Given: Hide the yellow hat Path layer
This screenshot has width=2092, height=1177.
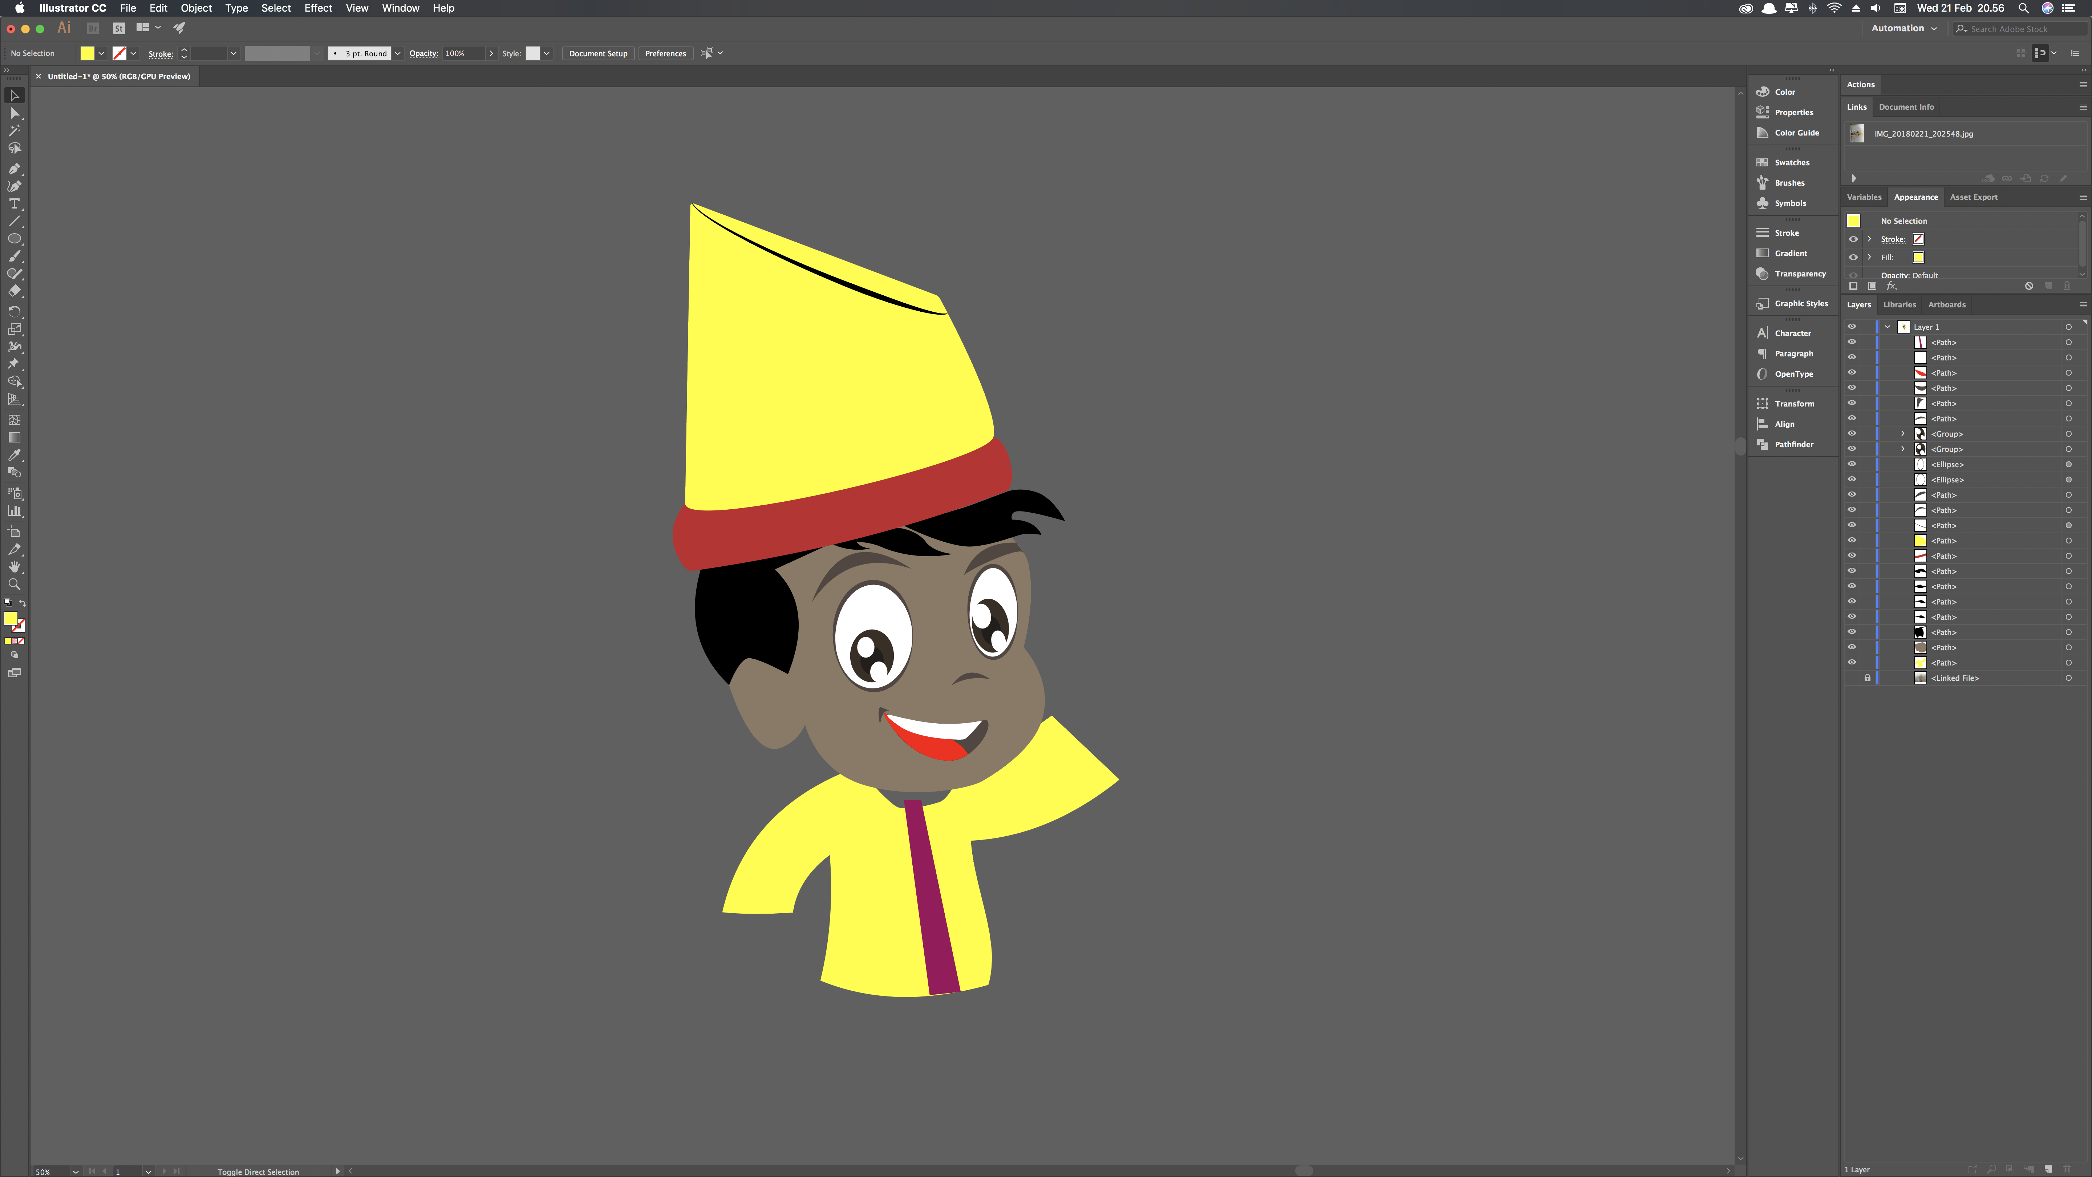Looking at the screenshot, I should click(x=1852, y=541).
